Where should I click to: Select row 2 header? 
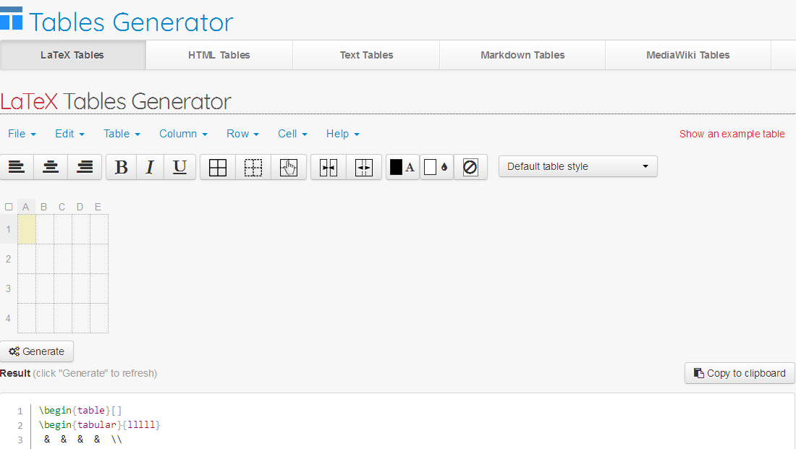click(x=8, y=259)
